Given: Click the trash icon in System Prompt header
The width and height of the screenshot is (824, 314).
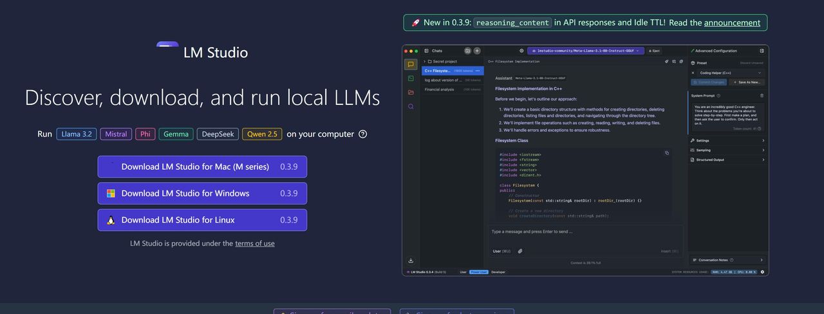Looking at the screenshot, I should [762, 96].
